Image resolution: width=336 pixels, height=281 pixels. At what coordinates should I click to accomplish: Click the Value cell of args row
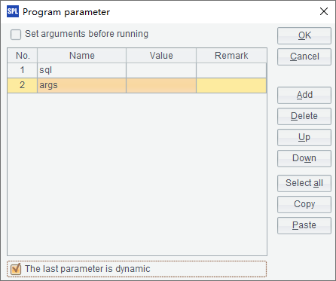[x=161, y=85]
